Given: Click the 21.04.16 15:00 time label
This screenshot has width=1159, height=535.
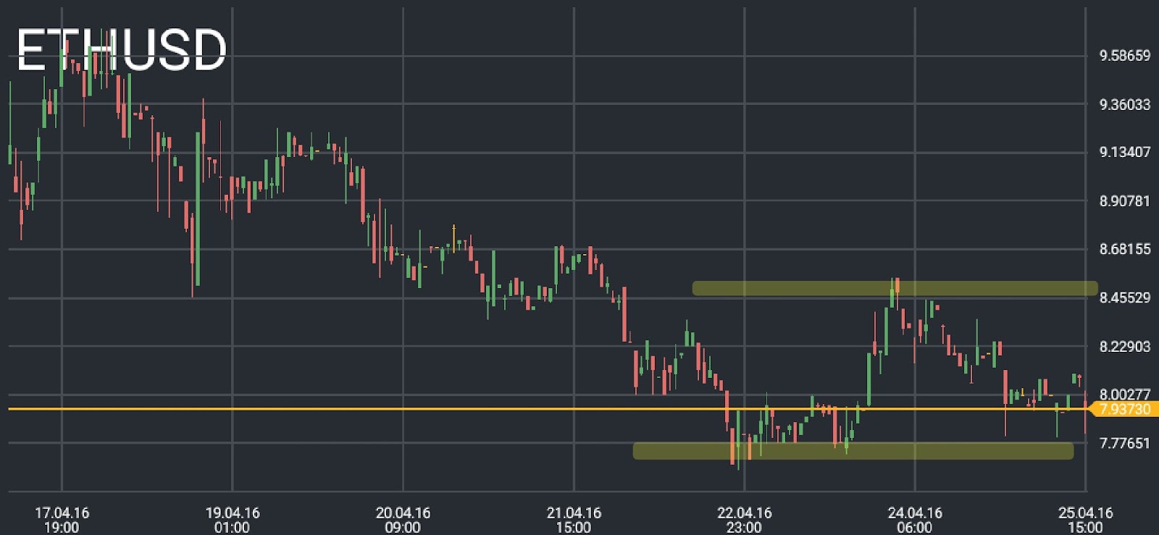Looking at the screenshot, I should (574, 520).
